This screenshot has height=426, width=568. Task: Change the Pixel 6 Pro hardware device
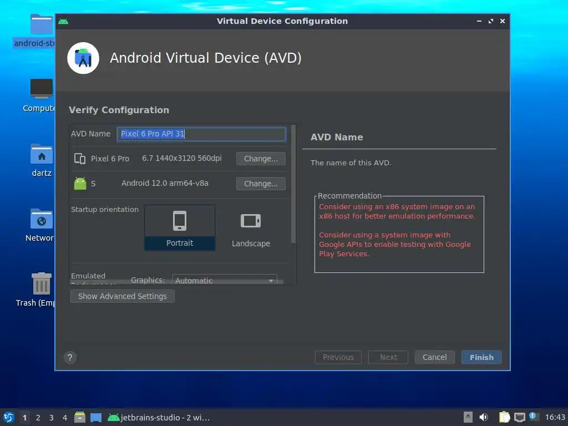point(261,159)
